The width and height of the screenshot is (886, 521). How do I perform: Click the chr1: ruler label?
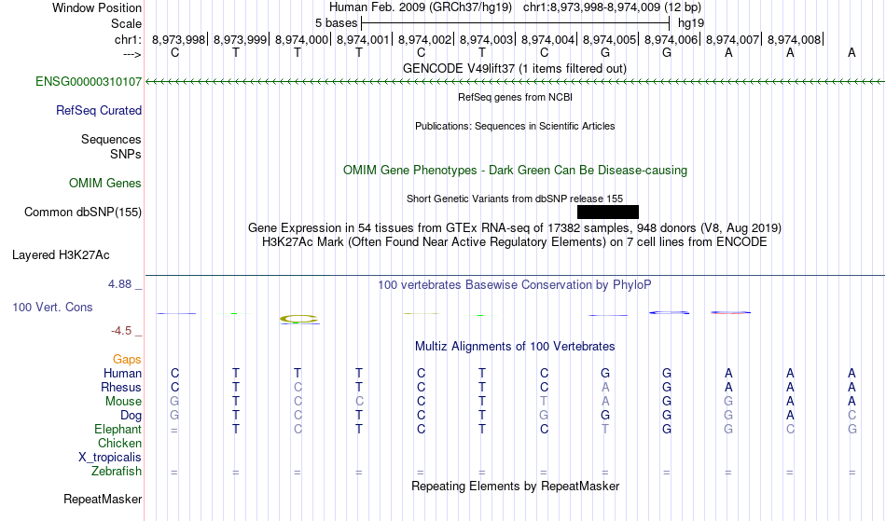pyautogui.click(x=128, y=39)
